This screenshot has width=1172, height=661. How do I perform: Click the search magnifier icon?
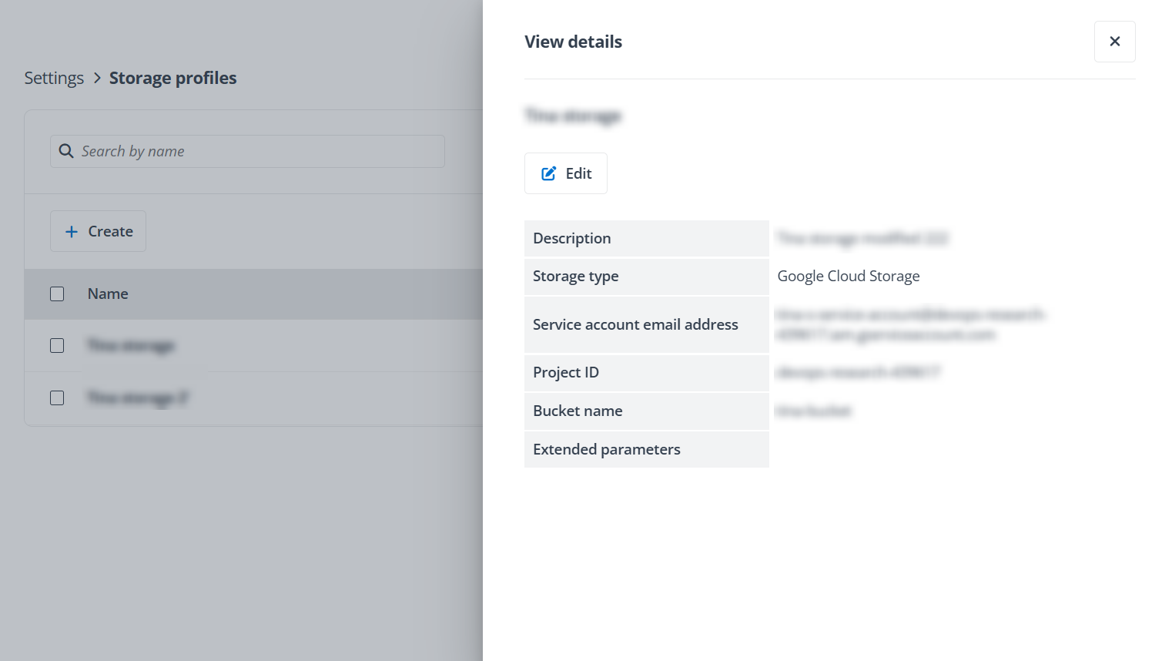coord(66,151)
